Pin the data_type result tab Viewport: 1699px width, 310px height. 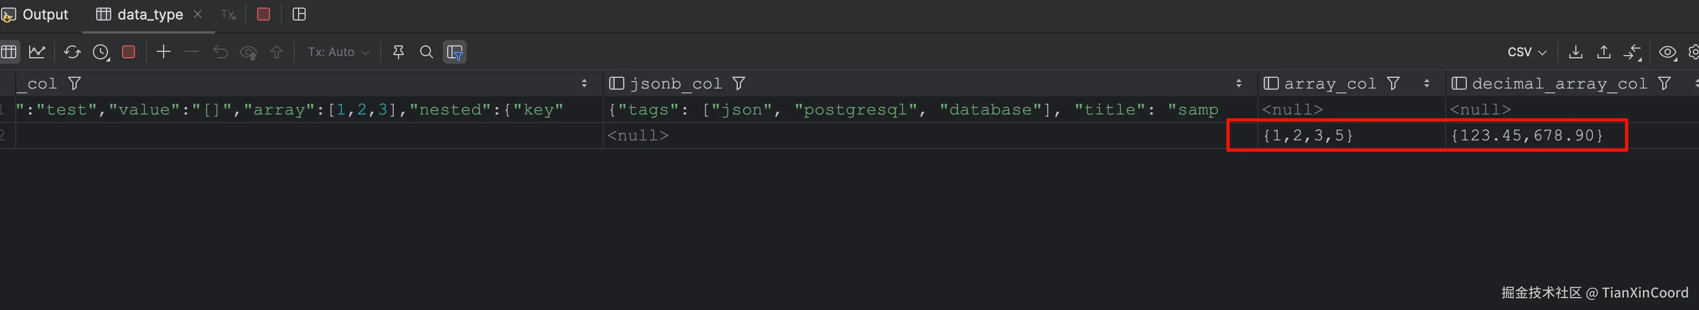click(399, 52)
